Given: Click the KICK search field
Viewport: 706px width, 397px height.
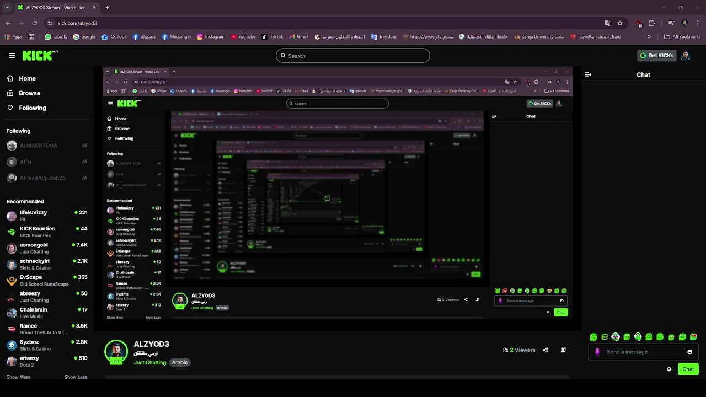Looking at the screenshot, I should [353, 56].
